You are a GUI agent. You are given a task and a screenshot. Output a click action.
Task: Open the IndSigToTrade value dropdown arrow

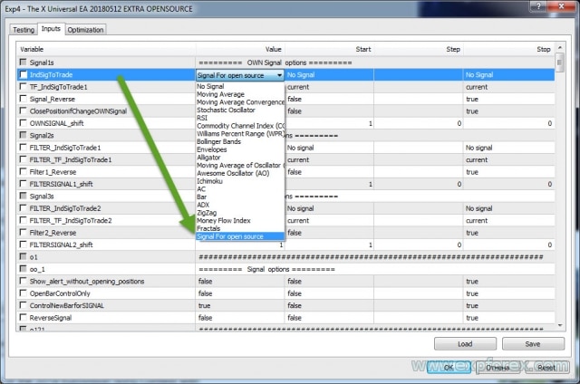tap(279, 75)
